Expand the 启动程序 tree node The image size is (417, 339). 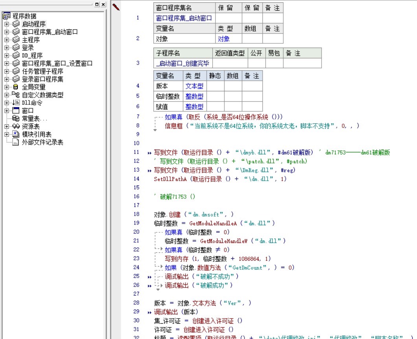(7, 24)
